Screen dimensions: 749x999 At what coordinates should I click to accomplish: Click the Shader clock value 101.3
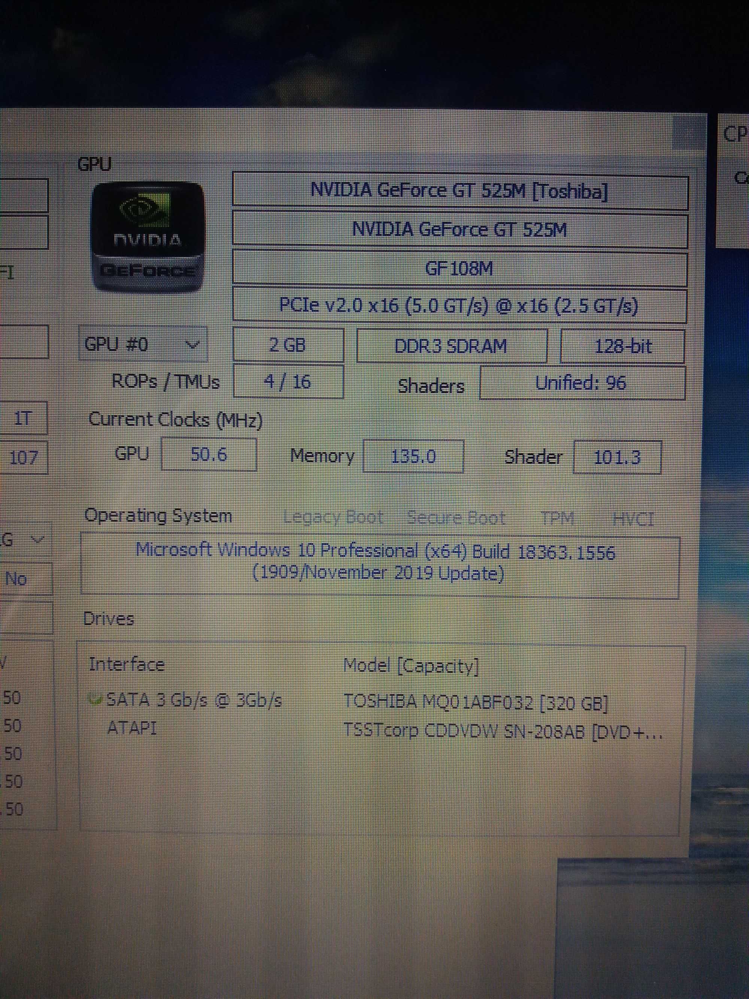[617, 457]
